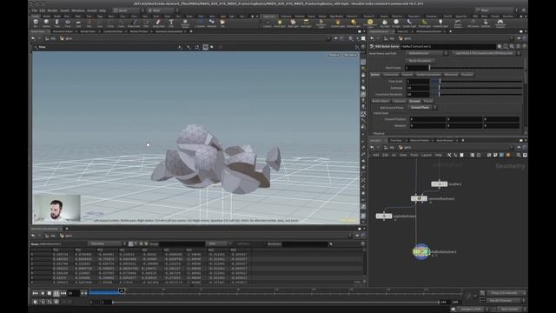Click network editor search magnifier icon
556x313 pixels.
(519, 155)
